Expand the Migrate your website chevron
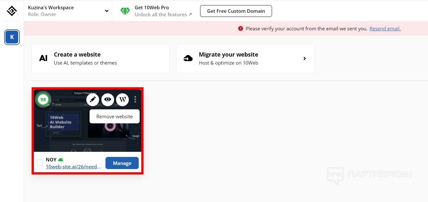Viewport: 428px width, 202px height. pos(305,58)
